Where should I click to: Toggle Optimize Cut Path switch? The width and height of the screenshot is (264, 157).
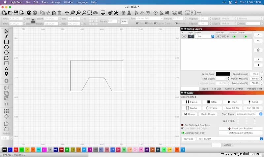click(182, 133)
